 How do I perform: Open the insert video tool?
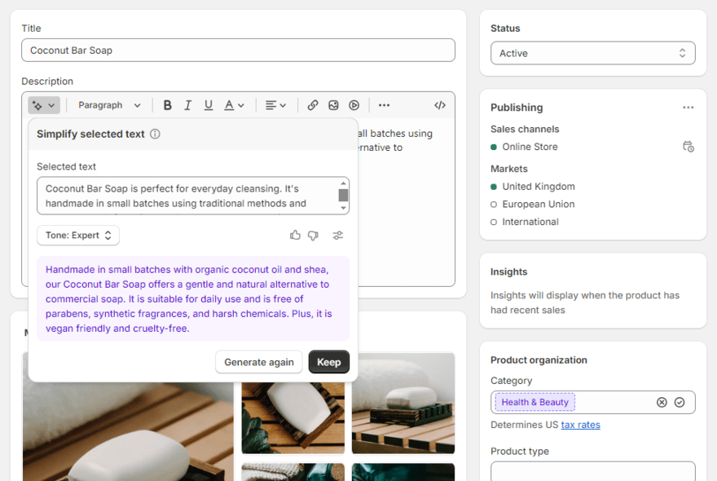pyautogui.click(x=354, y=104)
